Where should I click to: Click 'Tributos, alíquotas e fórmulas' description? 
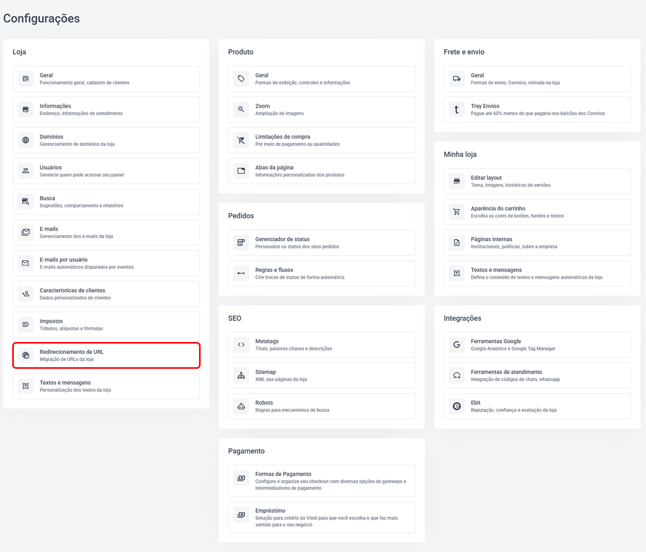pos(71,329)
